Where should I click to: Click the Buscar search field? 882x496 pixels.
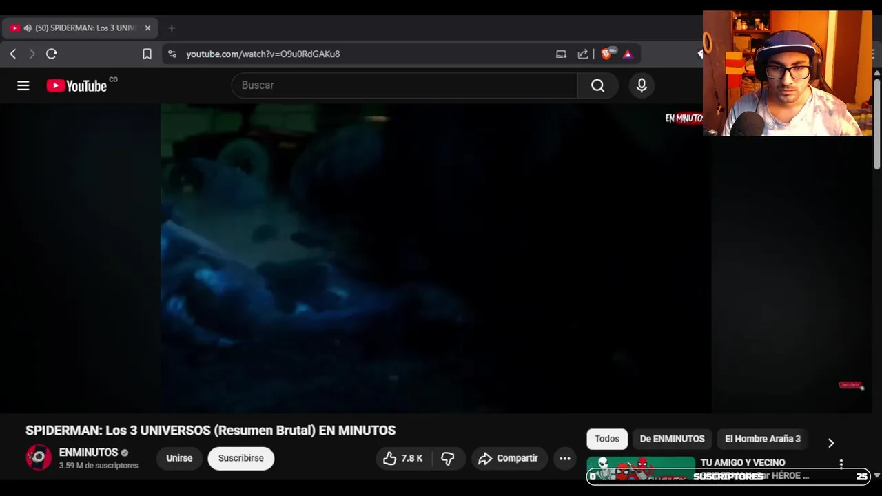[404, 85]
